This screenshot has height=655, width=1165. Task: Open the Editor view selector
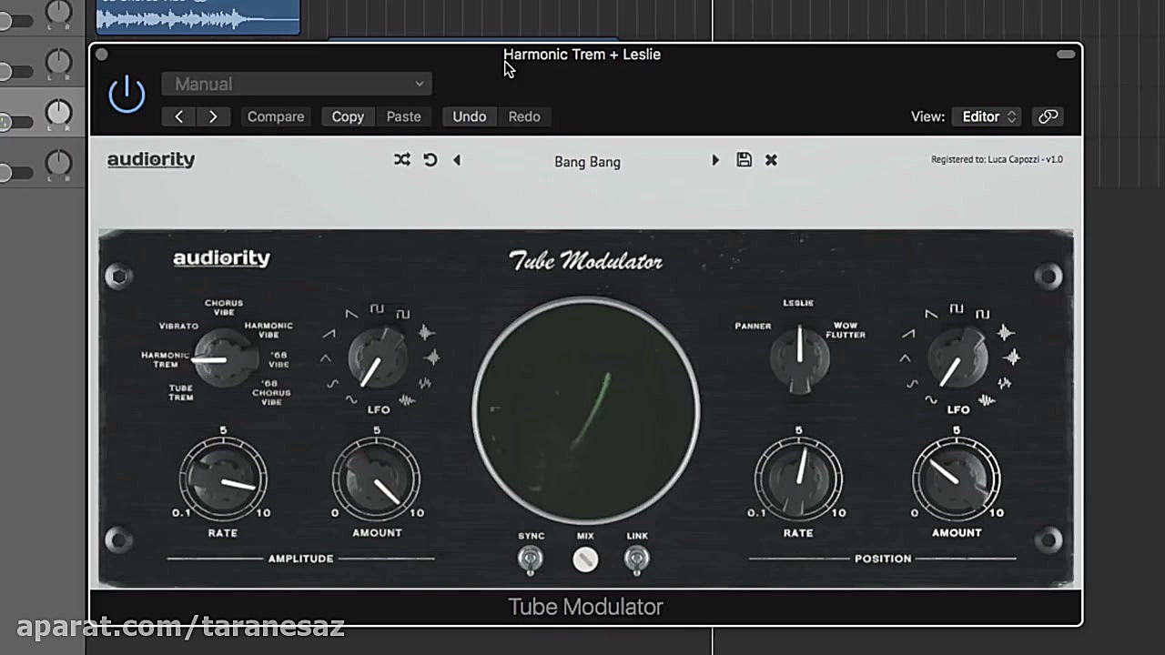click(985, 116)
